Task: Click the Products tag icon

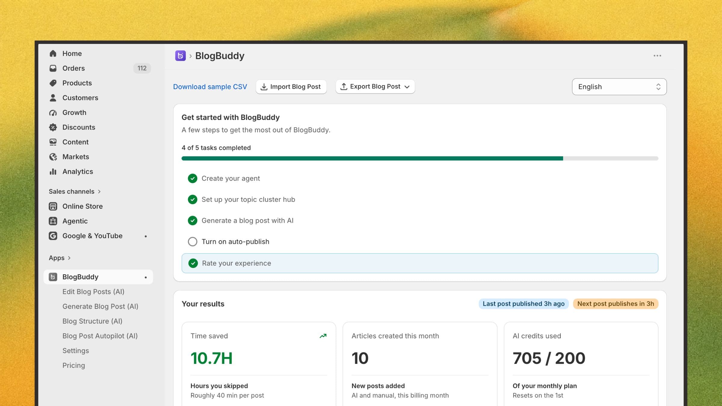Action: tap(53, 83)
